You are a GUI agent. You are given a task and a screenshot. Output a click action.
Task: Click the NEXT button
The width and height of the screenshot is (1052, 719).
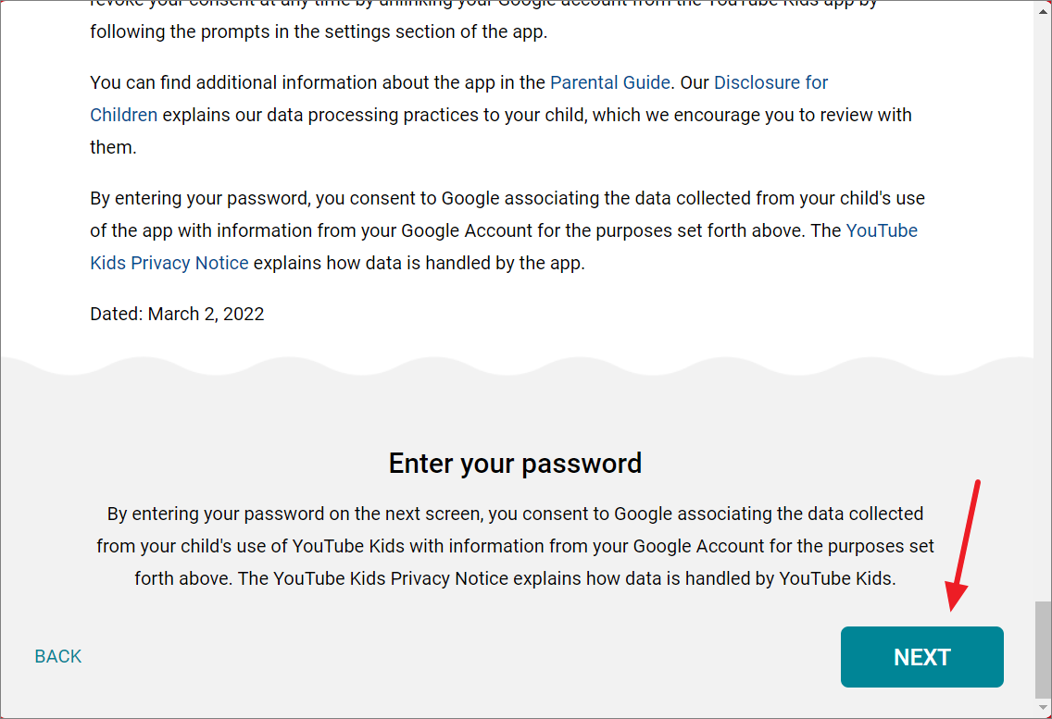(921, 657)
